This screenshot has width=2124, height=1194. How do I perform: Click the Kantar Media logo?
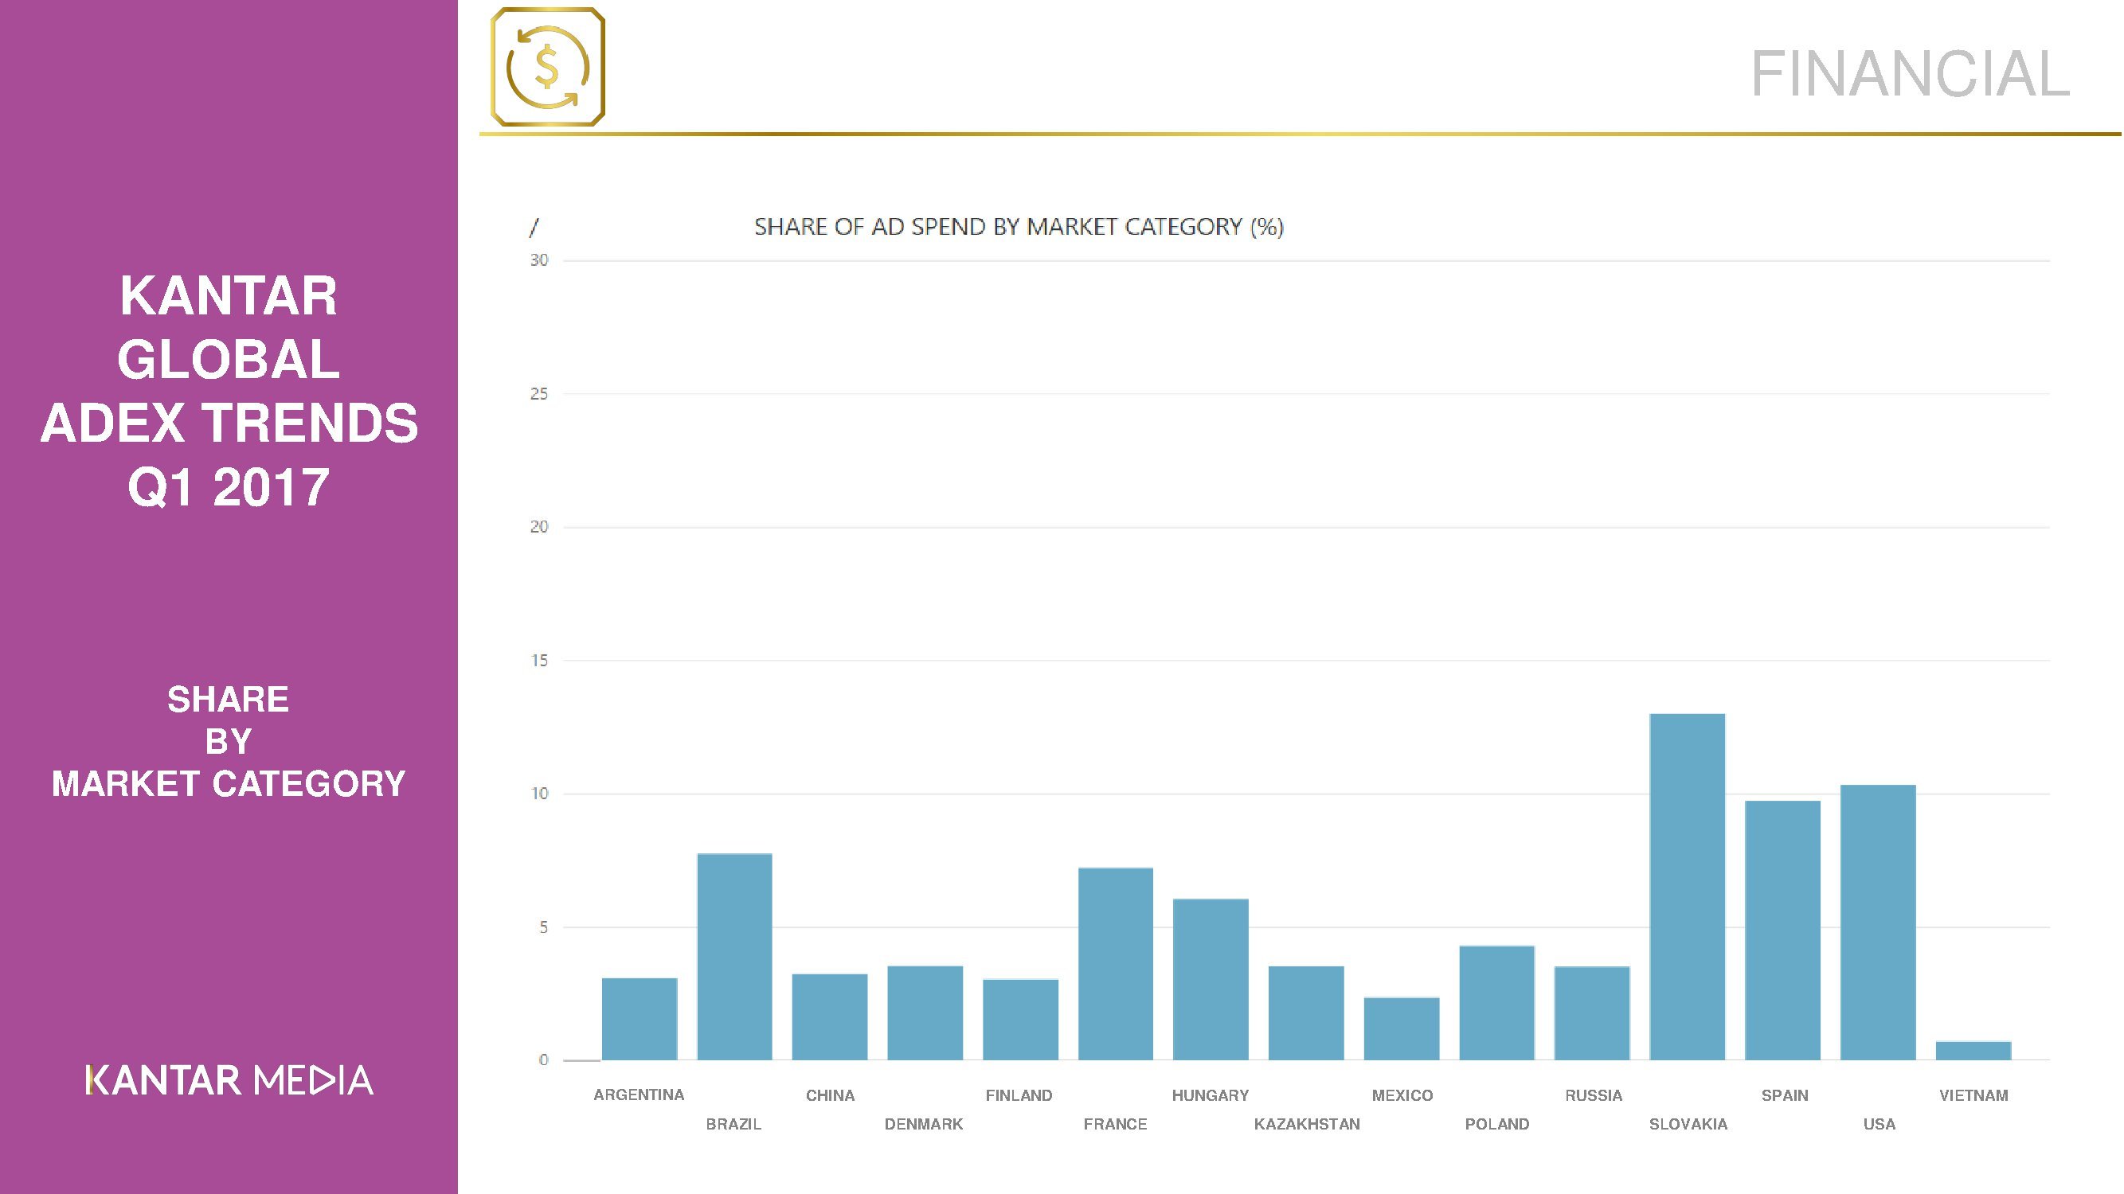[229, 1080]
